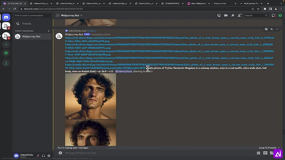This screenshot has width=285, height=160.
Task: Focus the Search box in header
Action: click(x=256, y=16)
